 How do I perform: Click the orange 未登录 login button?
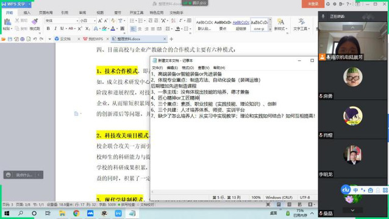tap(313, 4)
